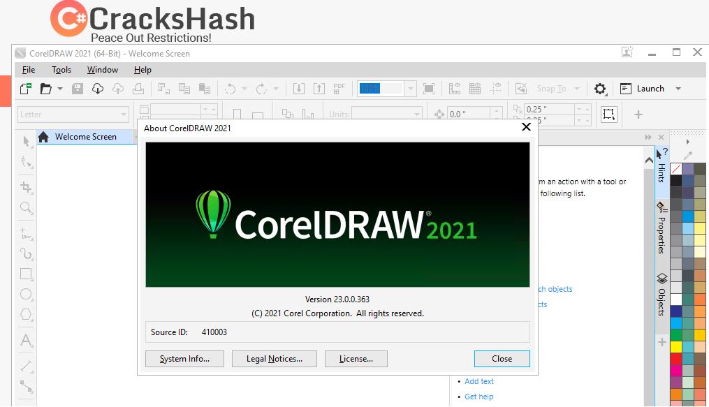Click the Redo arrow icon
709x407 pixels.
coord(261,89)
